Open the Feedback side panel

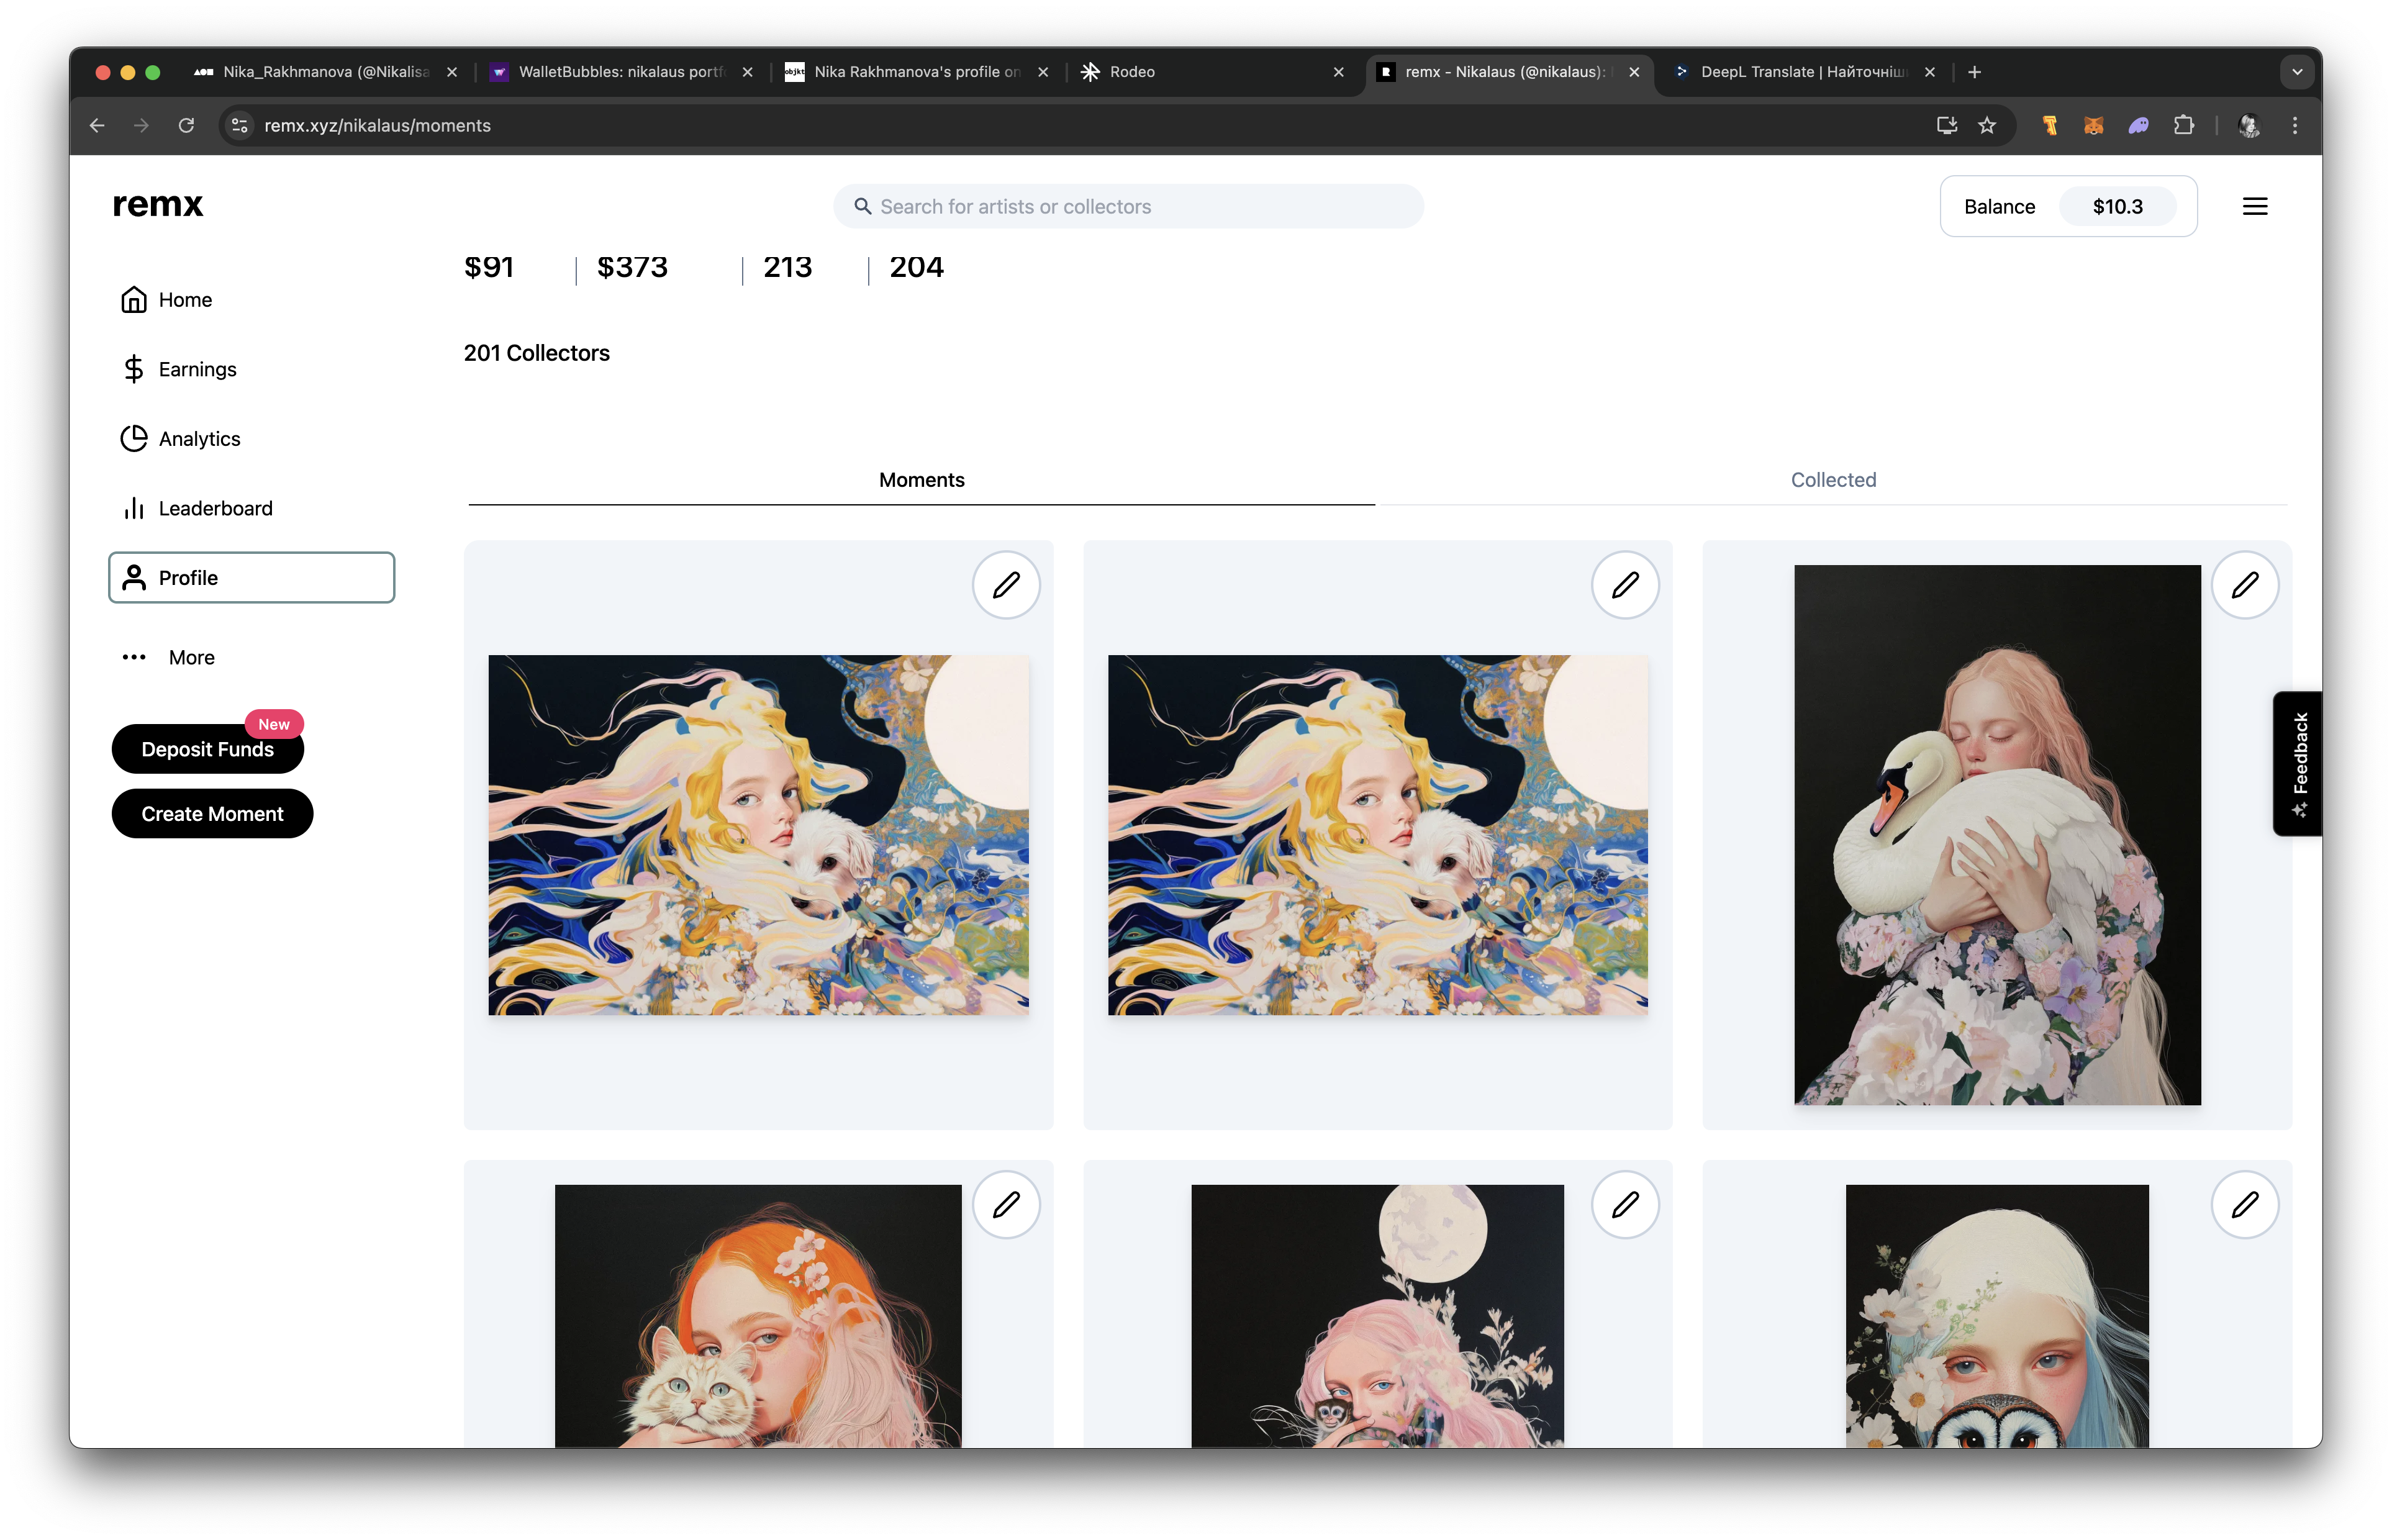pyautogui.click(x=2298, y=763)
